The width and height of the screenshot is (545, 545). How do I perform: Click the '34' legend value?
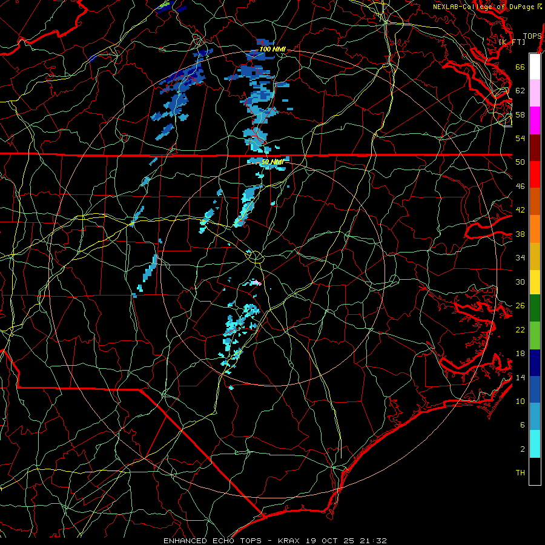(520, 258)
